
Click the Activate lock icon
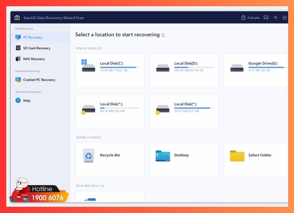(243, 17)
